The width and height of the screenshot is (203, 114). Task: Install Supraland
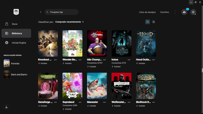point(67,109)
